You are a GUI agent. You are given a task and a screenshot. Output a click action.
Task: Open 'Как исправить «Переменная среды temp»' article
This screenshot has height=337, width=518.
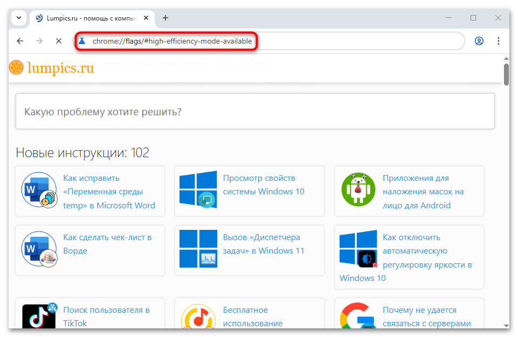click(109, 192)
